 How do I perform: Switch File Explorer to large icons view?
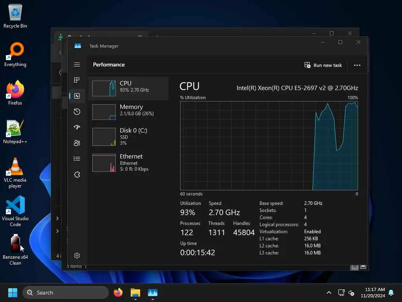[363, 267]
